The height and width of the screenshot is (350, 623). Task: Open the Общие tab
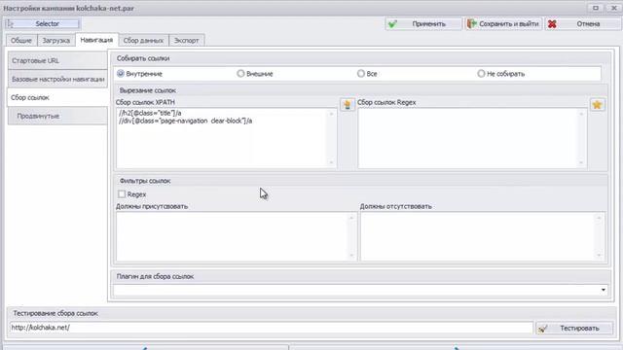coord(21,41)
